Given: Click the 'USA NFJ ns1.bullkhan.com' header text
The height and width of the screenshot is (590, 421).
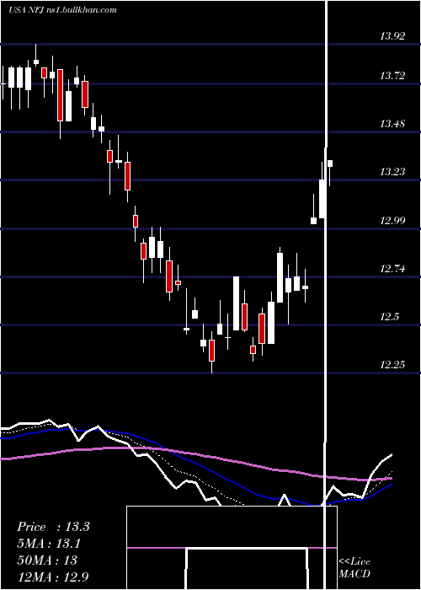Looking at the screenshot, I should tap(63, 10).
